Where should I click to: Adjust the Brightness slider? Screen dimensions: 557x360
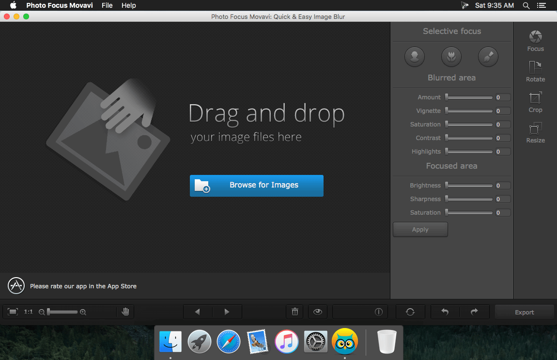pos(469,186)
